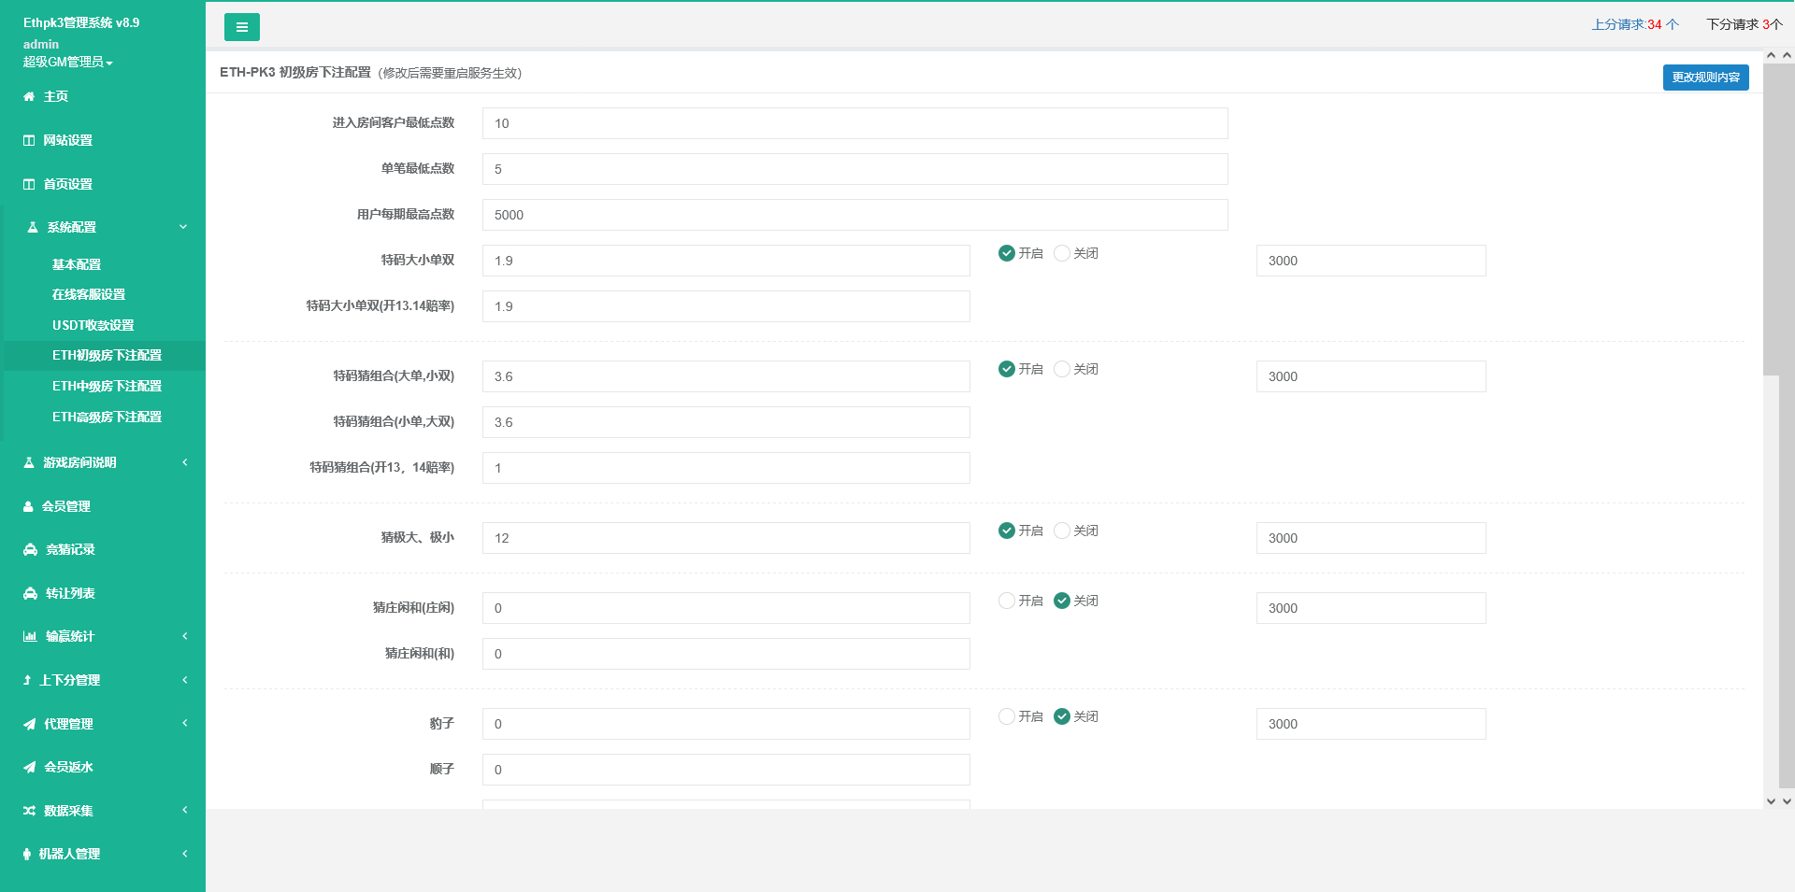
Task: Open the 超级GM管理员 user dropdown
Action: click(67, 62)
